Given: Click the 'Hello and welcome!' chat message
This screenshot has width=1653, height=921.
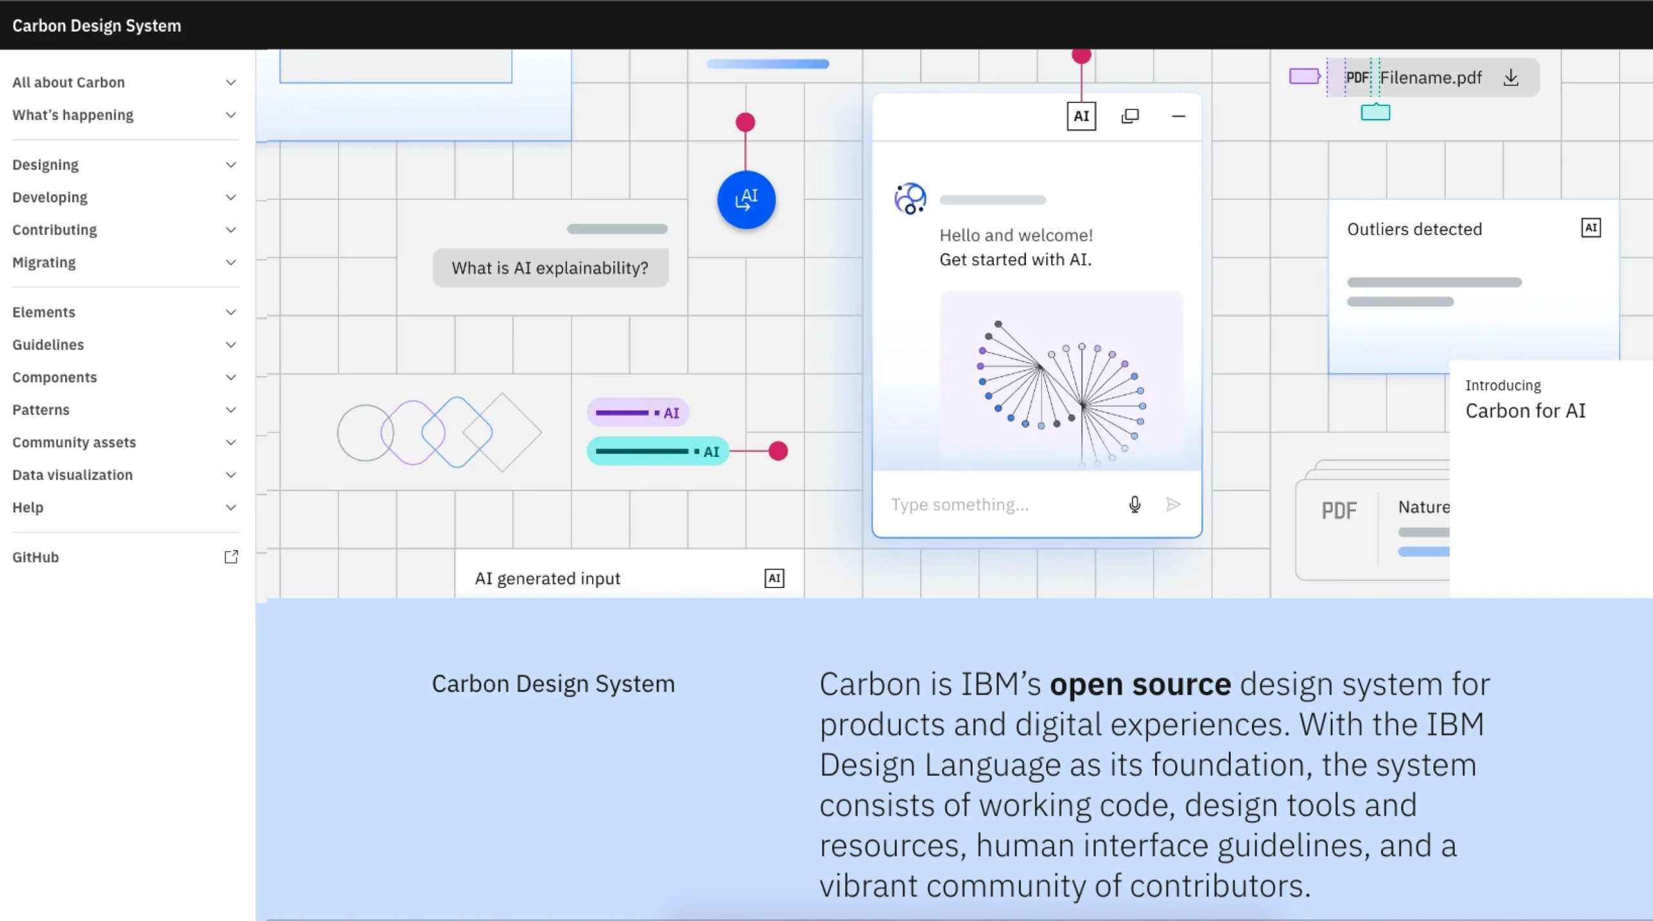Looking at the screenshot, I should [1016, 236].
